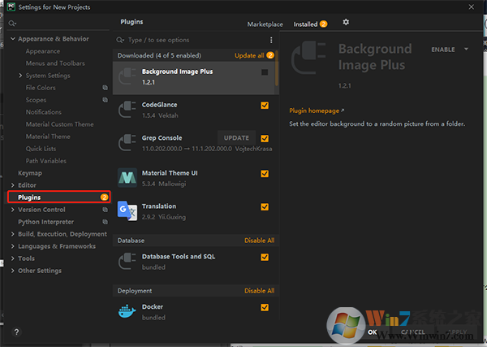Uncheck the CodeGlance plugin checkbox
Image resolution: width=487 pixels, height=347 pixels.
click(x=265, y=106)
